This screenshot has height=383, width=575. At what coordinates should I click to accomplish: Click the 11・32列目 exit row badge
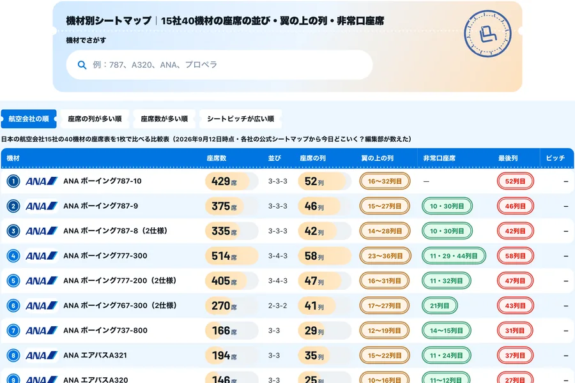[447, 281]
